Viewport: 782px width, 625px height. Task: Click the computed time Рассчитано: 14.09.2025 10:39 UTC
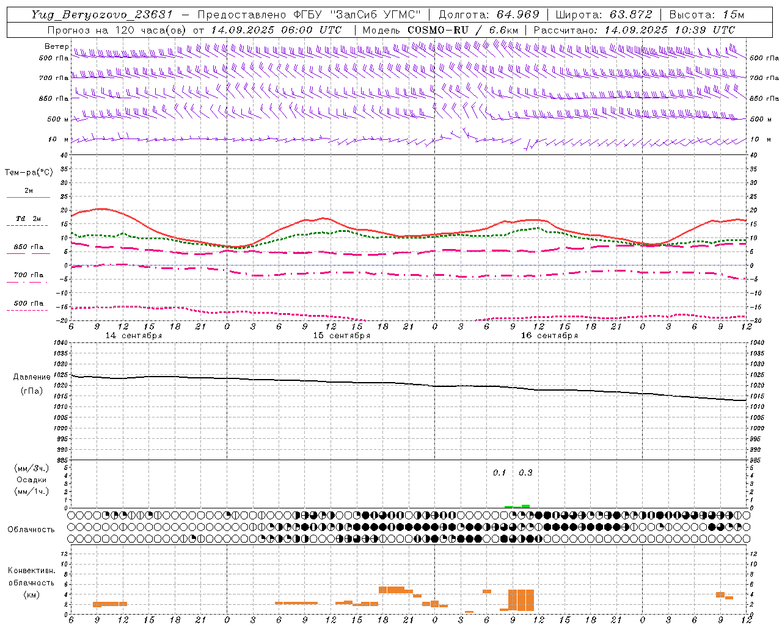click(634, 30)
